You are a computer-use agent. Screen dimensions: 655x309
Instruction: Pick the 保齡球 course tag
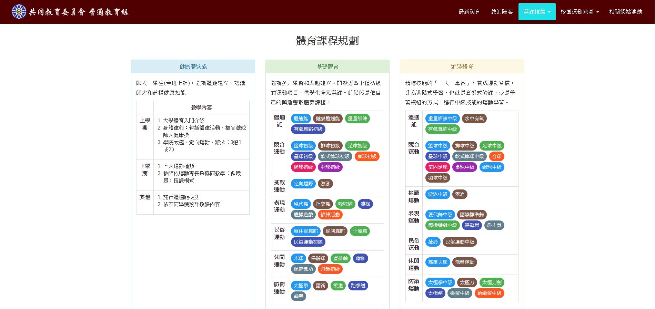click(x=318, y=258)
